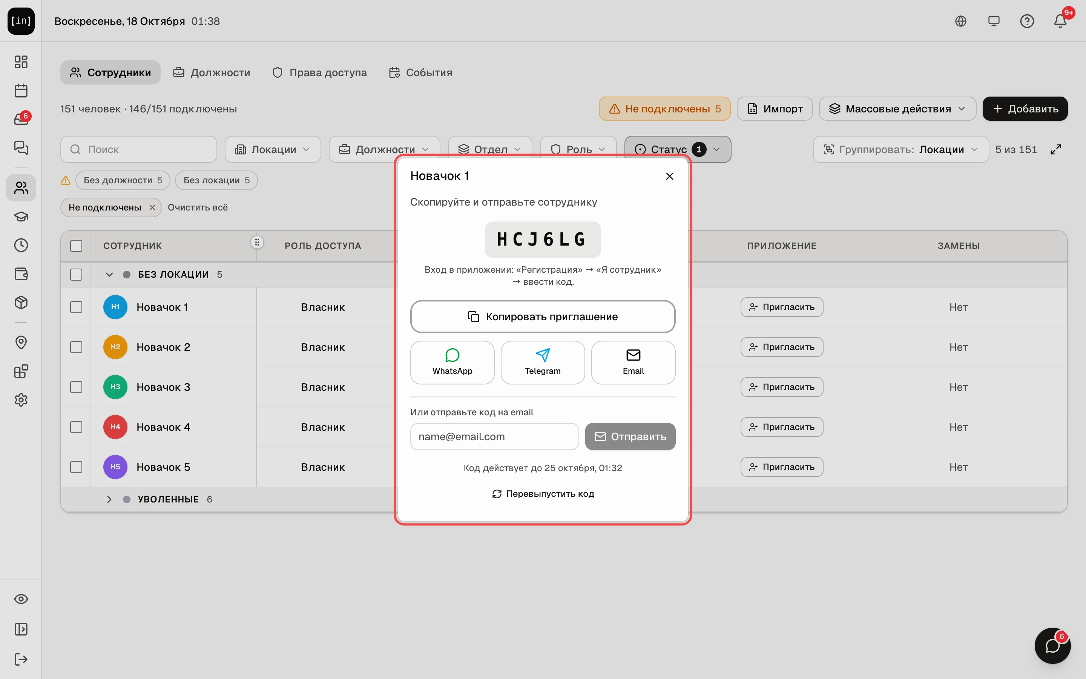
Task: Open the settings gear in sidebar
Action: click(x=21, y=400)
